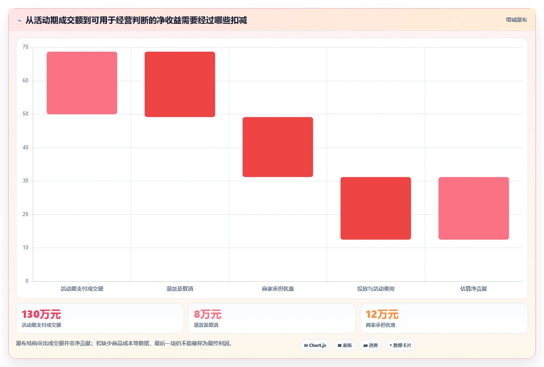
Task: Click y-axis tick value 20
Action: (x=25, y=214)
